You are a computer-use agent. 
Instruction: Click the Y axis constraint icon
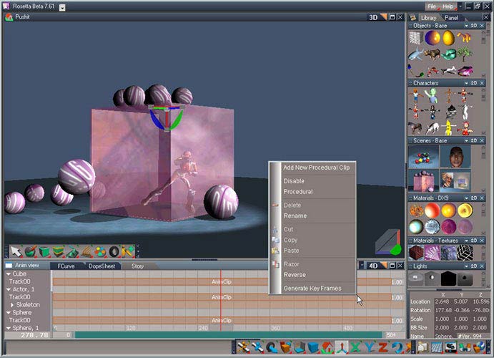369,348
